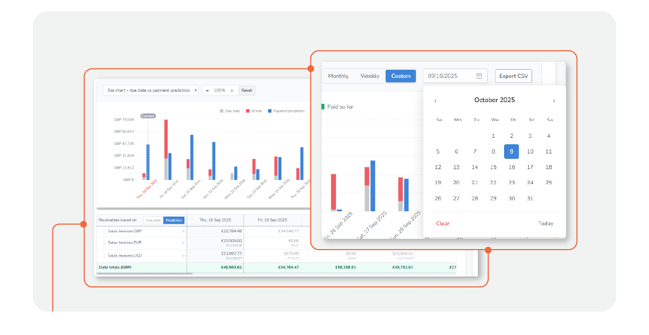Open the calendar icon in date field
Image resolution: width=649 pixels, height=335 pixels.
click(x=479, y=76)
